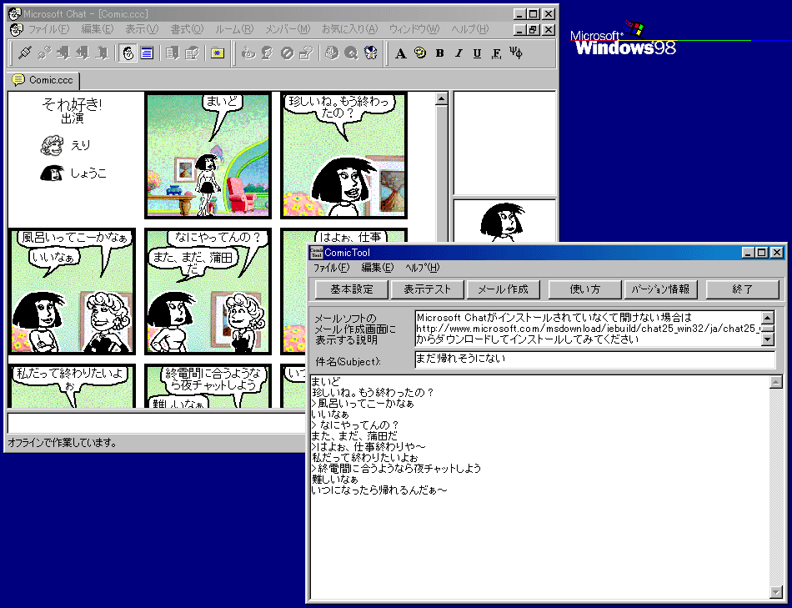Switch to plain Text view icon
The image size is (792, 608).
[147, 53]
